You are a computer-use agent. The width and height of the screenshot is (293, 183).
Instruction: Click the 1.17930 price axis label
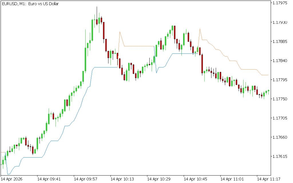click(280, 22)
